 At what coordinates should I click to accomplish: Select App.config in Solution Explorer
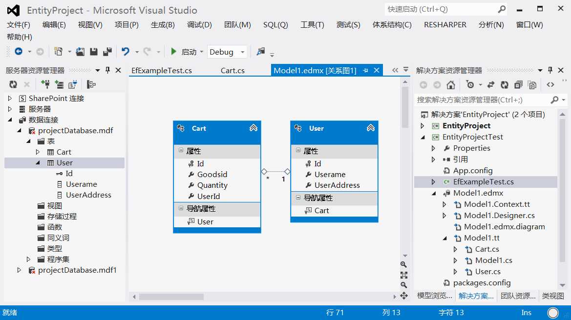pyautogui.click(x=473, y=171)
